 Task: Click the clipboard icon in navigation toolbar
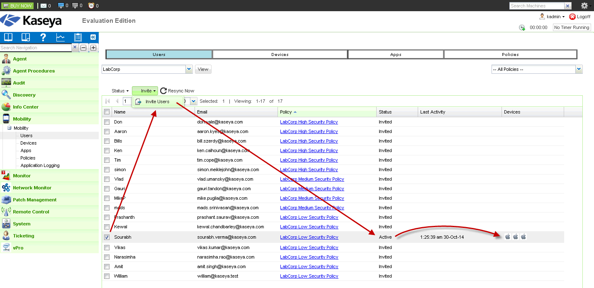[78, 37]
